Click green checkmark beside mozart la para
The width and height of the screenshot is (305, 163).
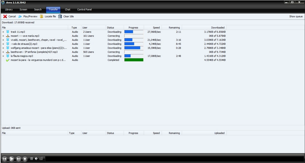click(x=8, y=60)
